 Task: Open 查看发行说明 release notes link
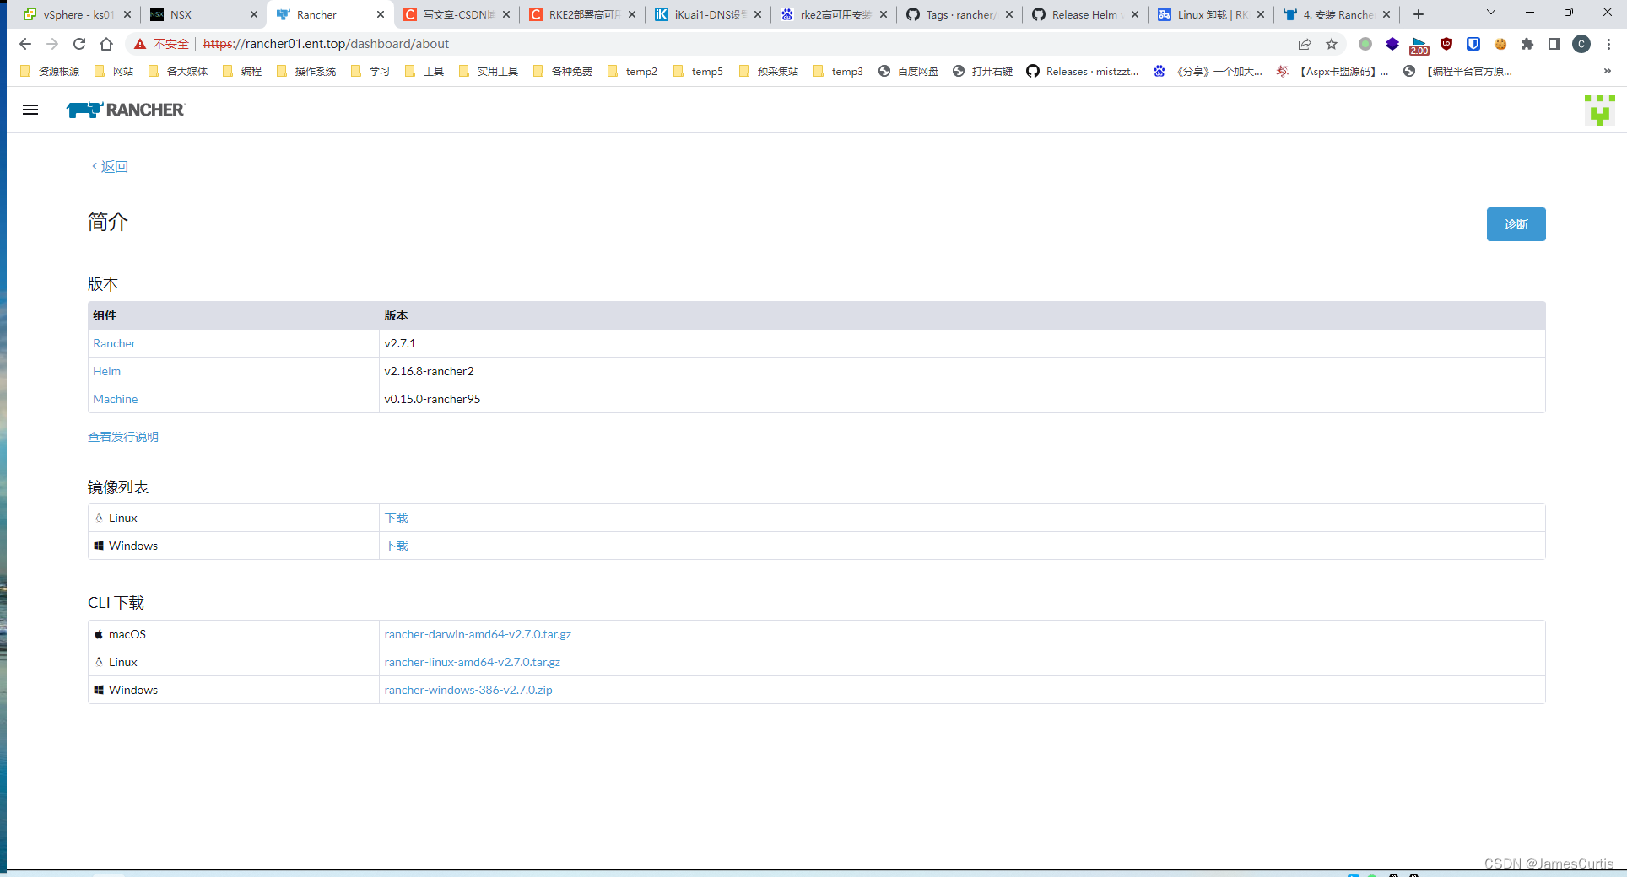[x=123, y=437]
